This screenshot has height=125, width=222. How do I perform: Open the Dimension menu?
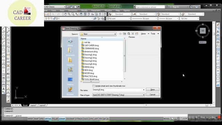[73, 10]
